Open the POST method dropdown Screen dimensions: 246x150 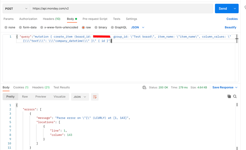click(16, 9)
